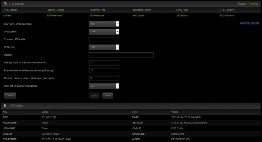Click the Runtime Left column header
Image resolution: width=262 pixels, height=142 pixels.
97,10
